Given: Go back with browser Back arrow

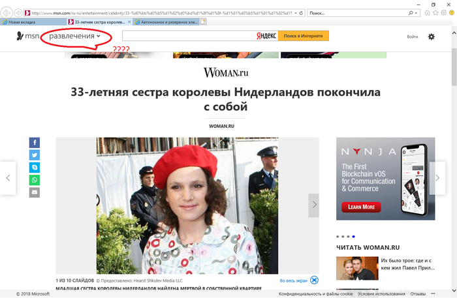Looking at the screenshot, I should tap(7, 13).
